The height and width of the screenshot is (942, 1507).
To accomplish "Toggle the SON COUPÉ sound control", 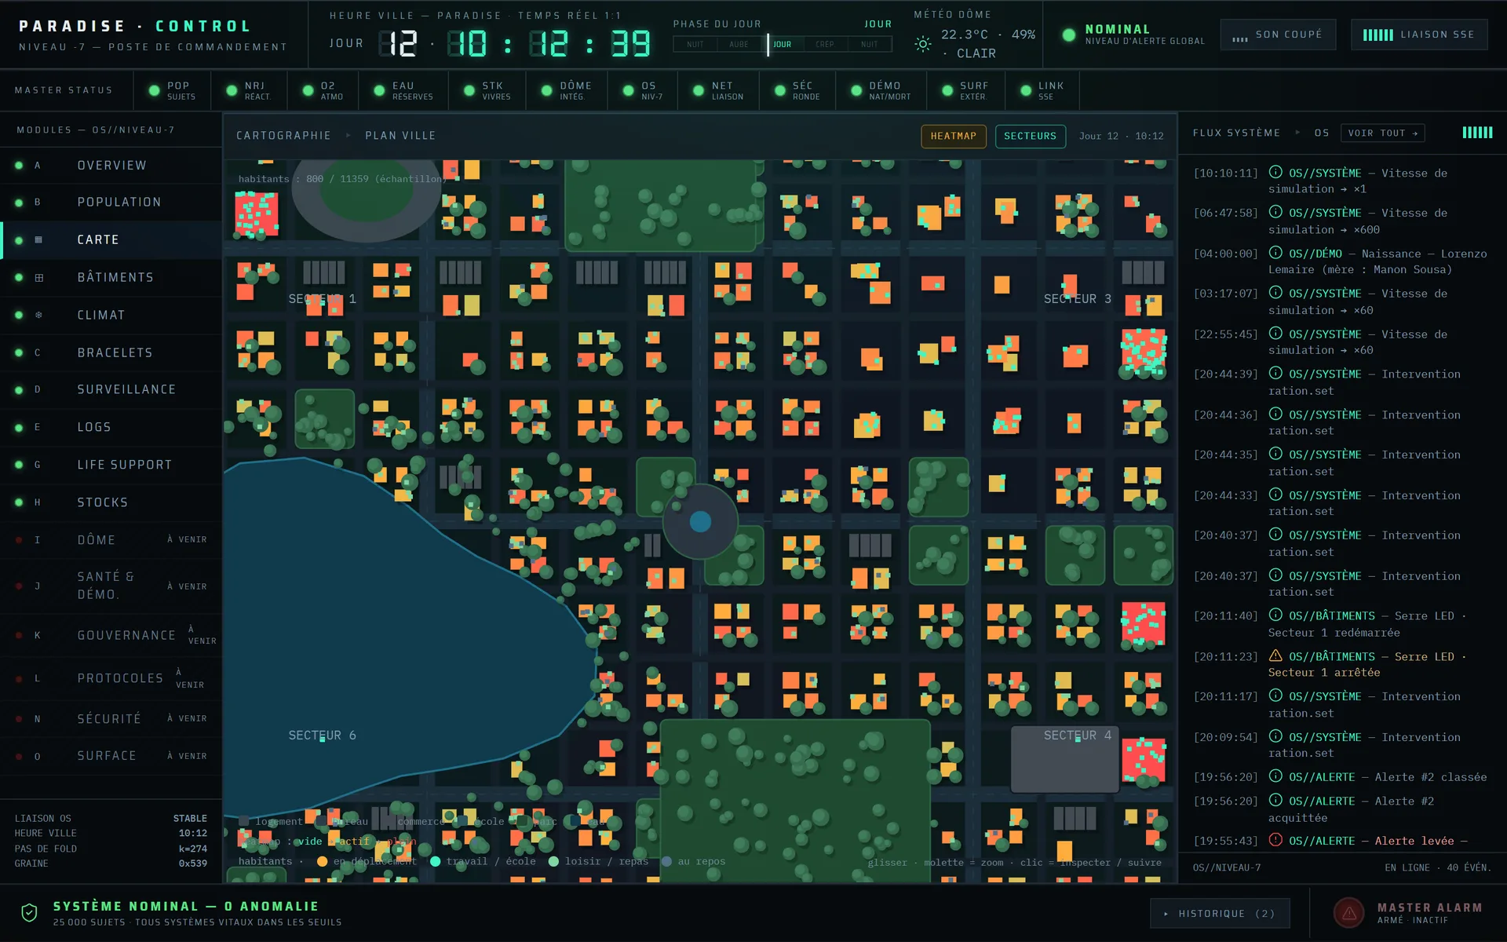I will coord(1278,35).
